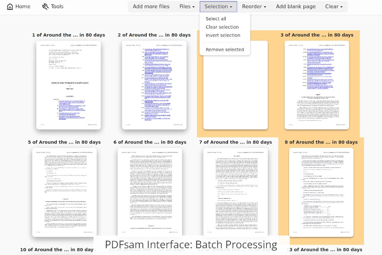Image resolution: width=382 pixels, height=255 pixels.
Task: Select page 2 thumbnail with blue links
Action: [154, 85]
